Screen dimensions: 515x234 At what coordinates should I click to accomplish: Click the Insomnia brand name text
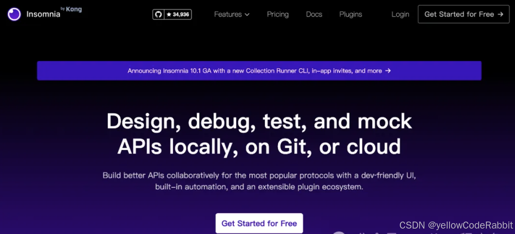(43, 14)
